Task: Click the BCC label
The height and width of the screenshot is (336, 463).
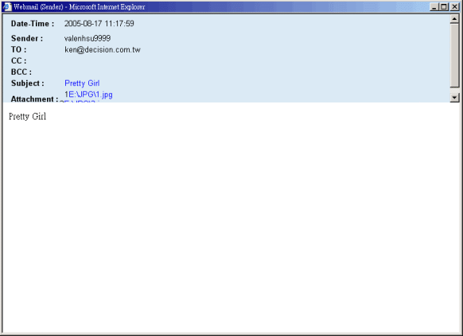Action: point(21,72)
